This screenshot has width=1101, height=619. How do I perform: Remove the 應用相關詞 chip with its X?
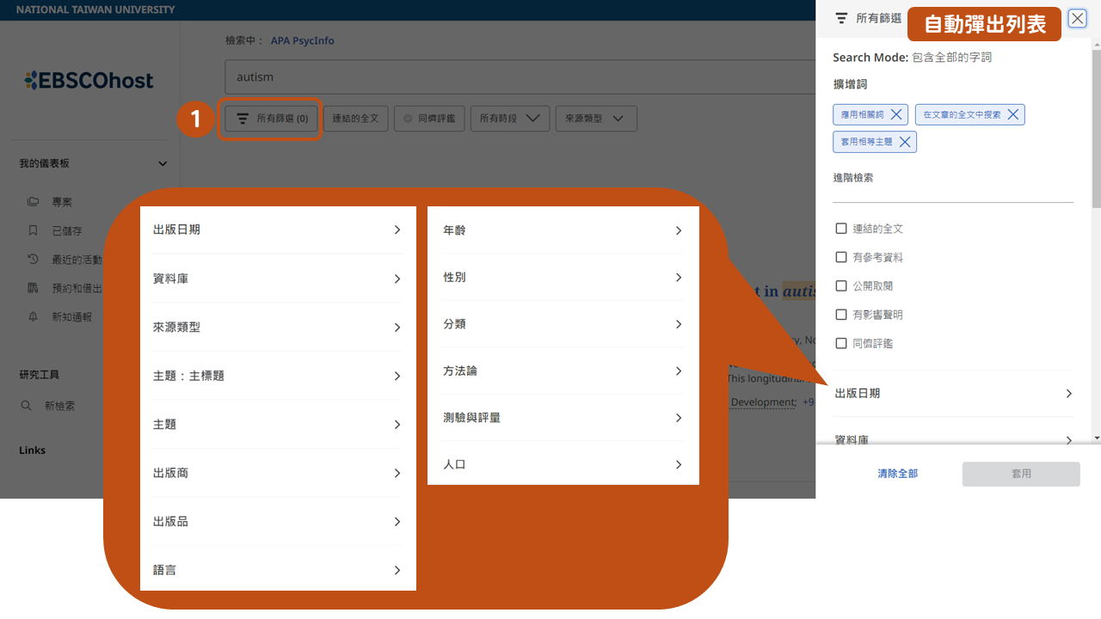[896, 114]
